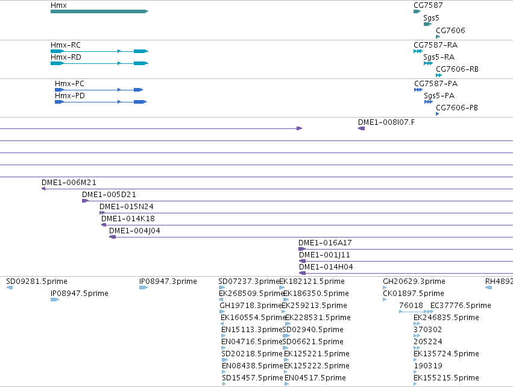This screenshot has height=387, width=513.
Task: Select the DME1-005D21 BAC end marker
Action: point(86,201)
